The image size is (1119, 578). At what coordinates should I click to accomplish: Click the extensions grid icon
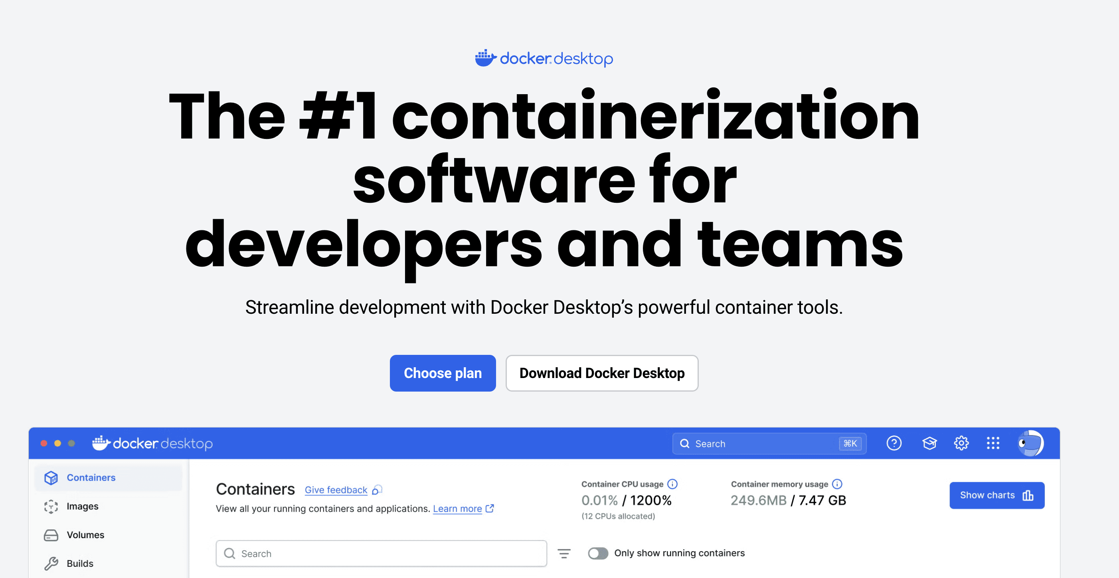pos(993,443)
